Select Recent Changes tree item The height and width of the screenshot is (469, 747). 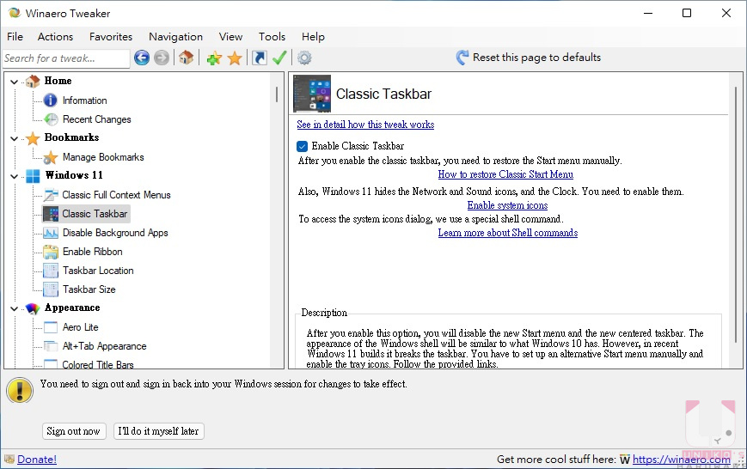(x=97, y=119)
